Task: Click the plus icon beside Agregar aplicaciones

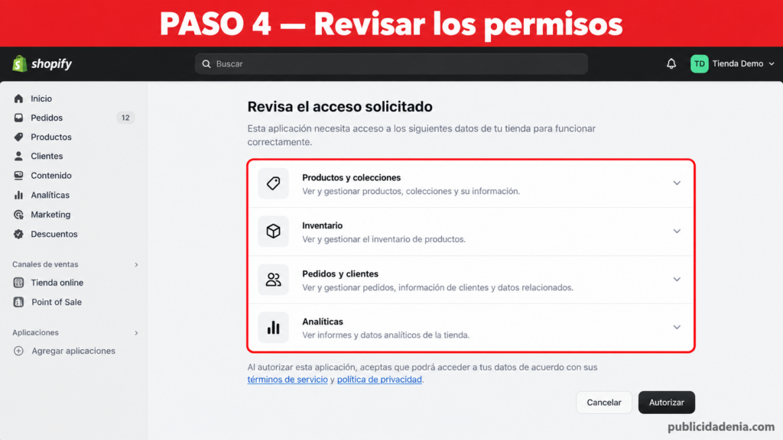Action: pos(18,351)
